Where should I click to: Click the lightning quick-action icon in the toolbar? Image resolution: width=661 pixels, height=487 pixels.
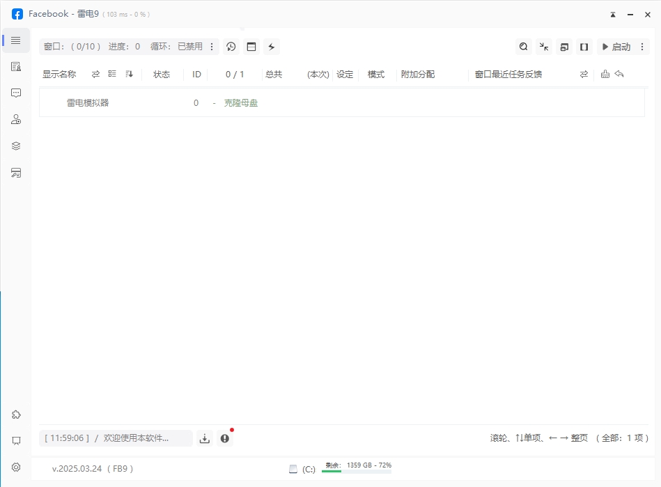pos(271,46)
